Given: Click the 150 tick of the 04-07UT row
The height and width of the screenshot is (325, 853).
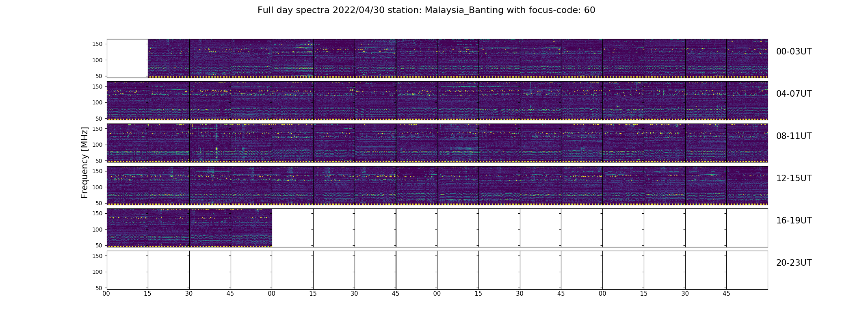Looking at the screenshot, I should 97,87.
